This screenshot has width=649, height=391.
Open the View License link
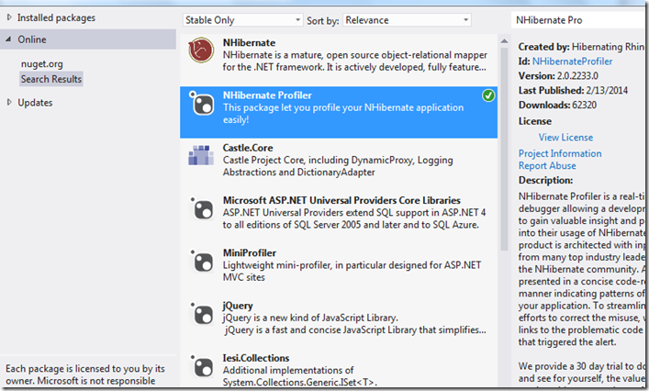565,138
